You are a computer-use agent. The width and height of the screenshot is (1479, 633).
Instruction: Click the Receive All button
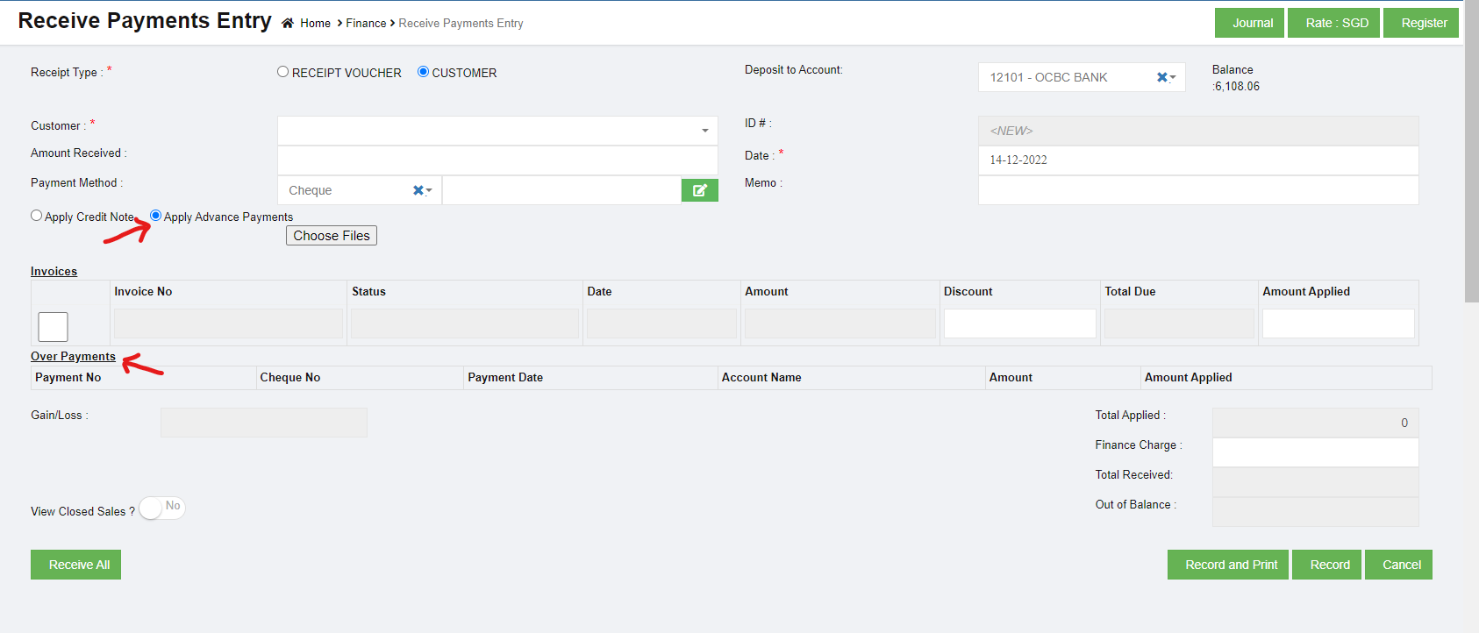(76, 565)
